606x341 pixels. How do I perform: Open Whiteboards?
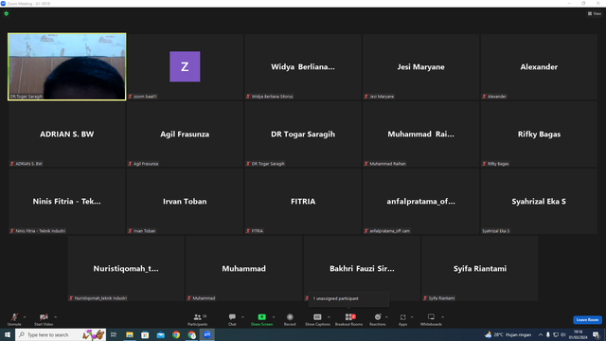click(x=431, y=319)
